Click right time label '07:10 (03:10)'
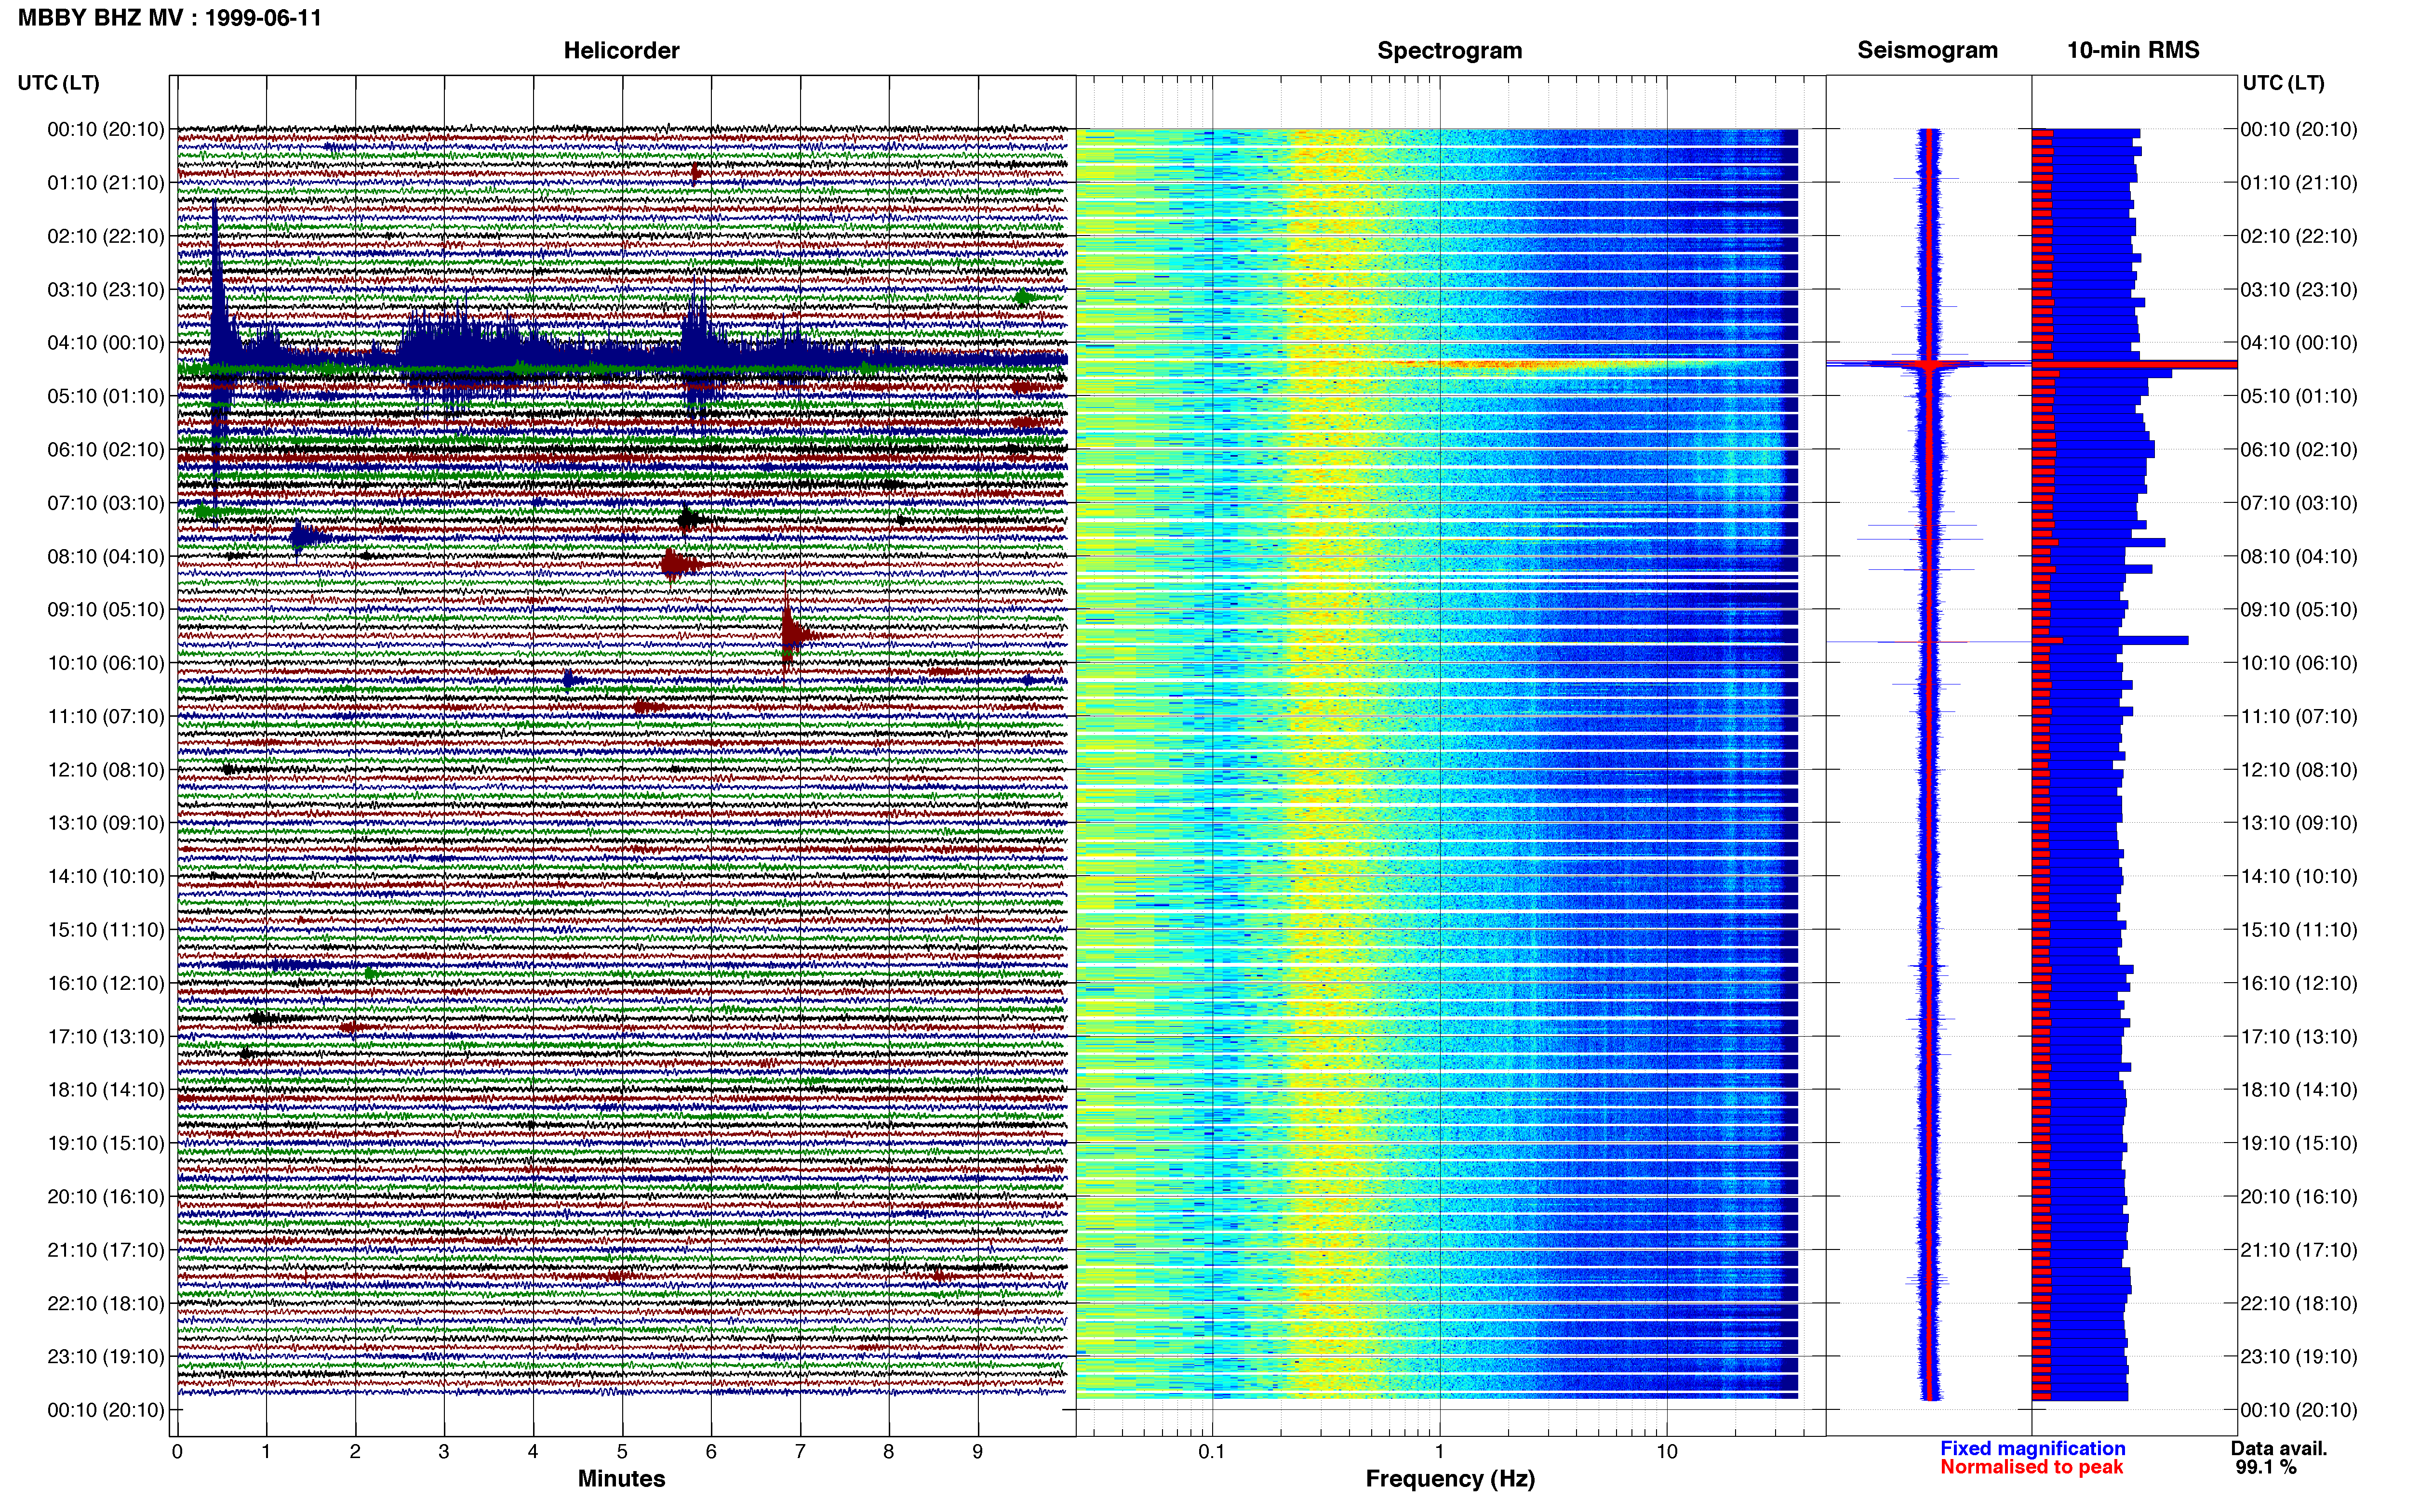2419x1512 pixels. click(x=2299, y=502)
